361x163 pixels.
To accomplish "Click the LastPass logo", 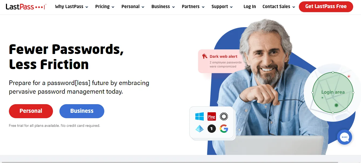I will tap(26, 7).
